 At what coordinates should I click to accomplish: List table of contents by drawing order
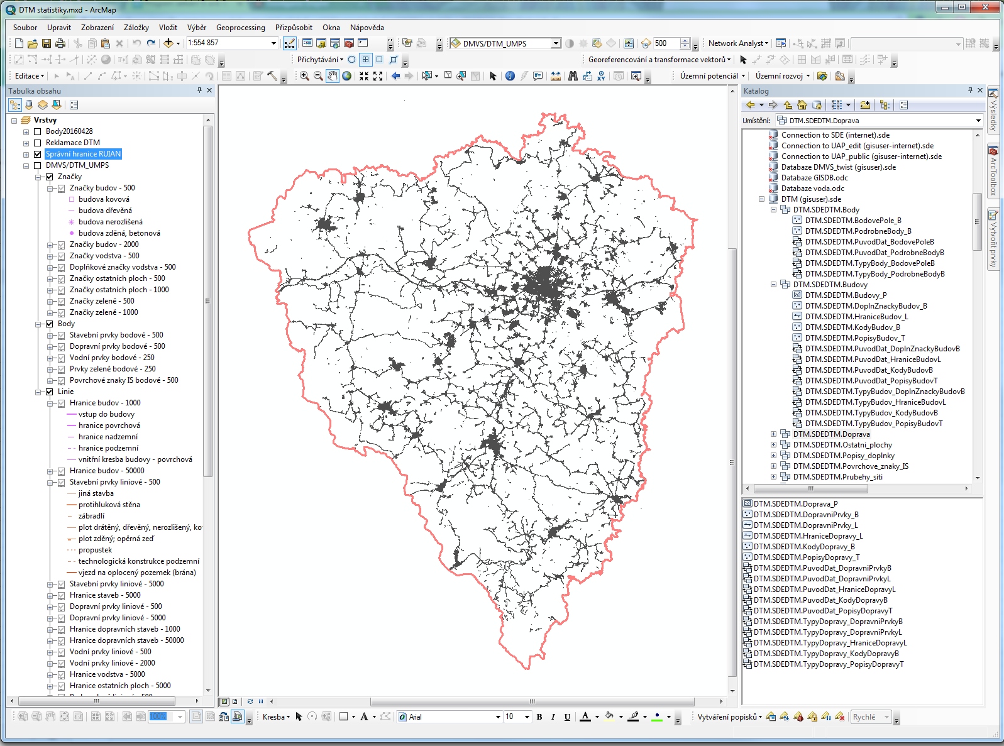point(15,105)
